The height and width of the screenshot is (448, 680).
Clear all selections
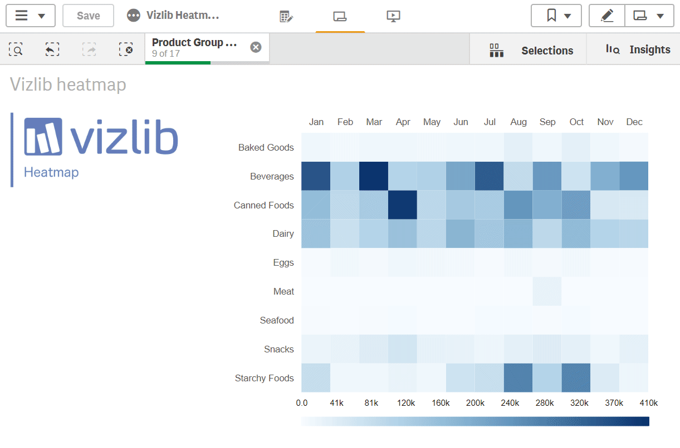126,50
